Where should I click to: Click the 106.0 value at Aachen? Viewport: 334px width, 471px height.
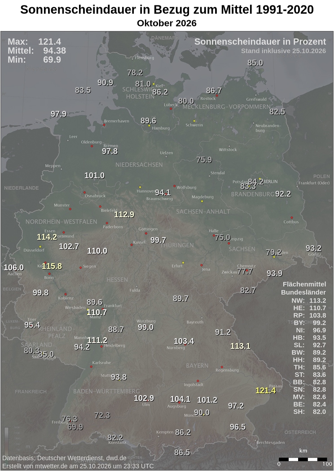coord(14,267)
